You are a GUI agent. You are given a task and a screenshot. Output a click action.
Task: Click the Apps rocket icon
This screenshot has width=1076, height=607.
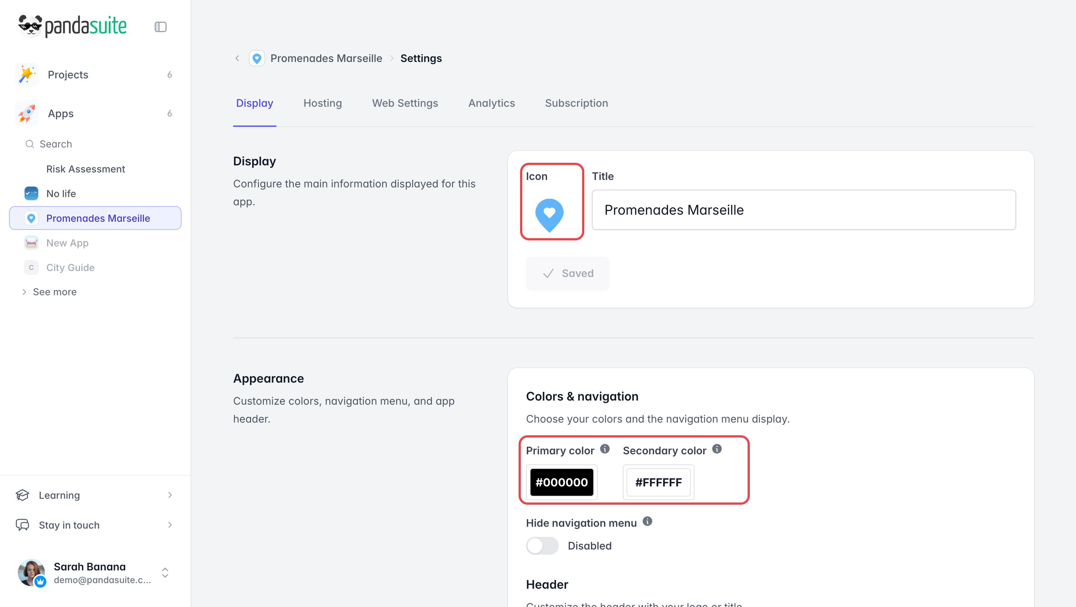tap(27, 113)
